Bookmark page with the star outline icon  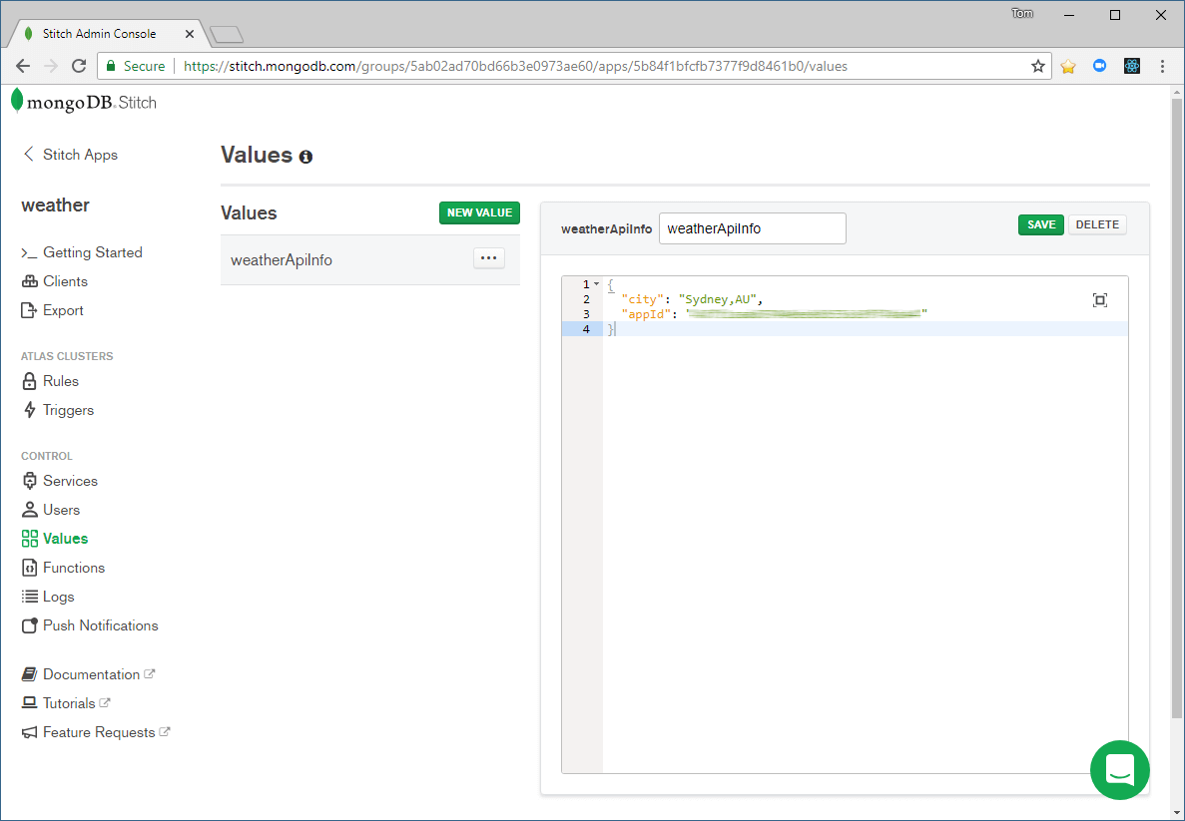[x=1038, y=67]
